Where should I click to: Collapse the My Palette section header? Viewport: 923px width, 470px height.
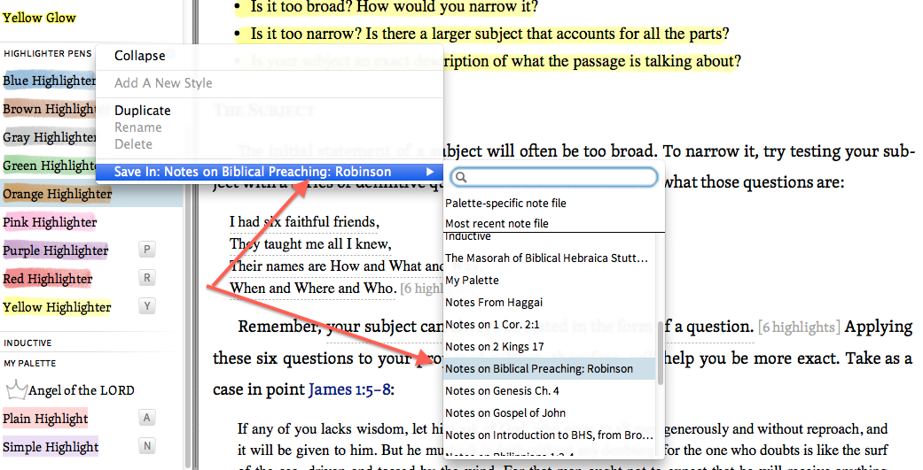30,364
